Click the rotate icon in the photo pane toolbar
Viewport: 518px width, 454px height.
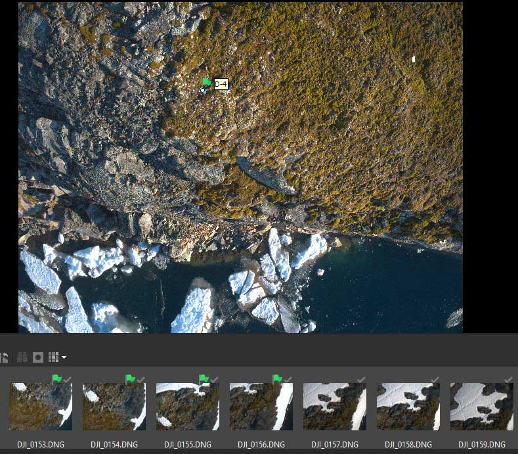(5, 357)
